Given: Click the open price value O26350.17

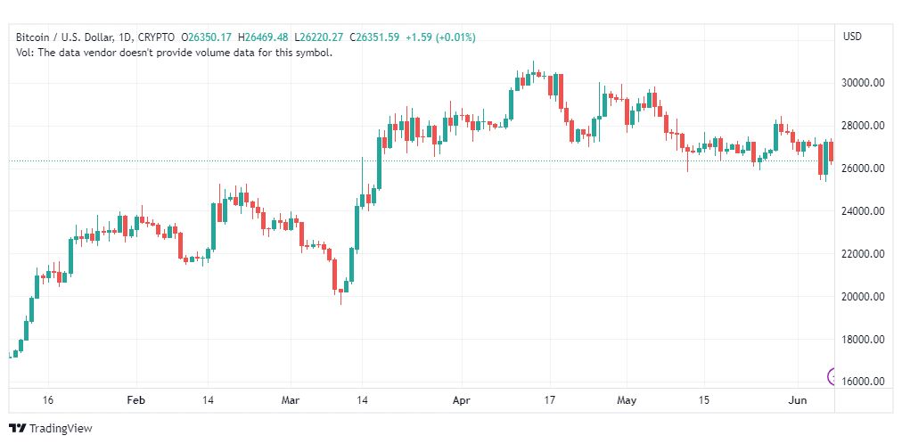Looking at the screenshot, I should click(x=207, y=37).
